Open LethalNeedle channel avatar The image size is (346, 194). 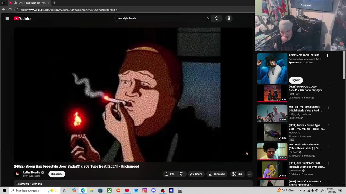point(17,174)
